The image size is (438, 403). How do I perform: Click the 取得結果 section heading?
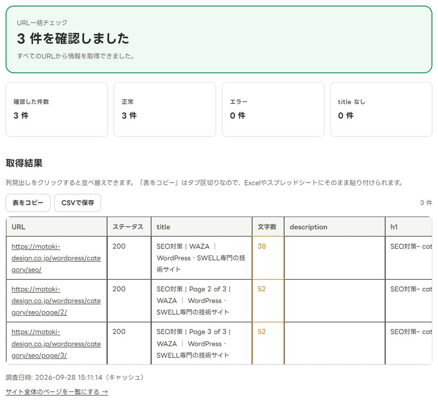[x=24, y=163]
